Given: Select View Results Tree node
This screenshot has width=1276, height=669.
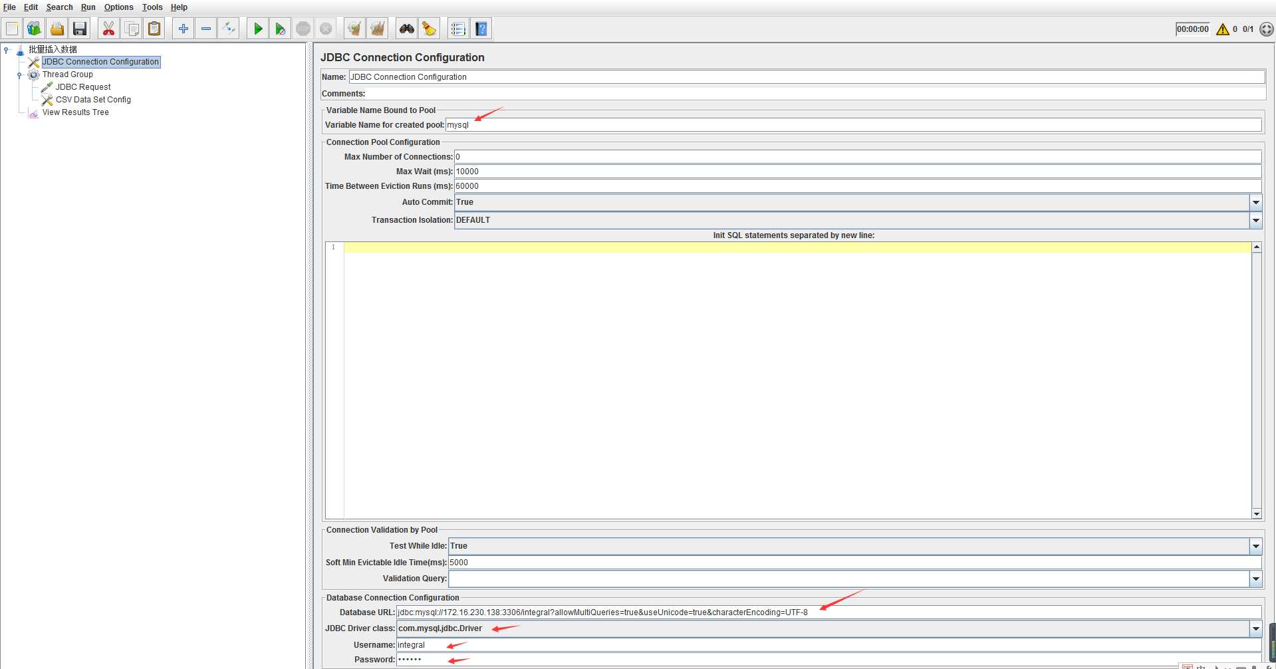Looking at the screenshot, I should click(x=75, y=112).
